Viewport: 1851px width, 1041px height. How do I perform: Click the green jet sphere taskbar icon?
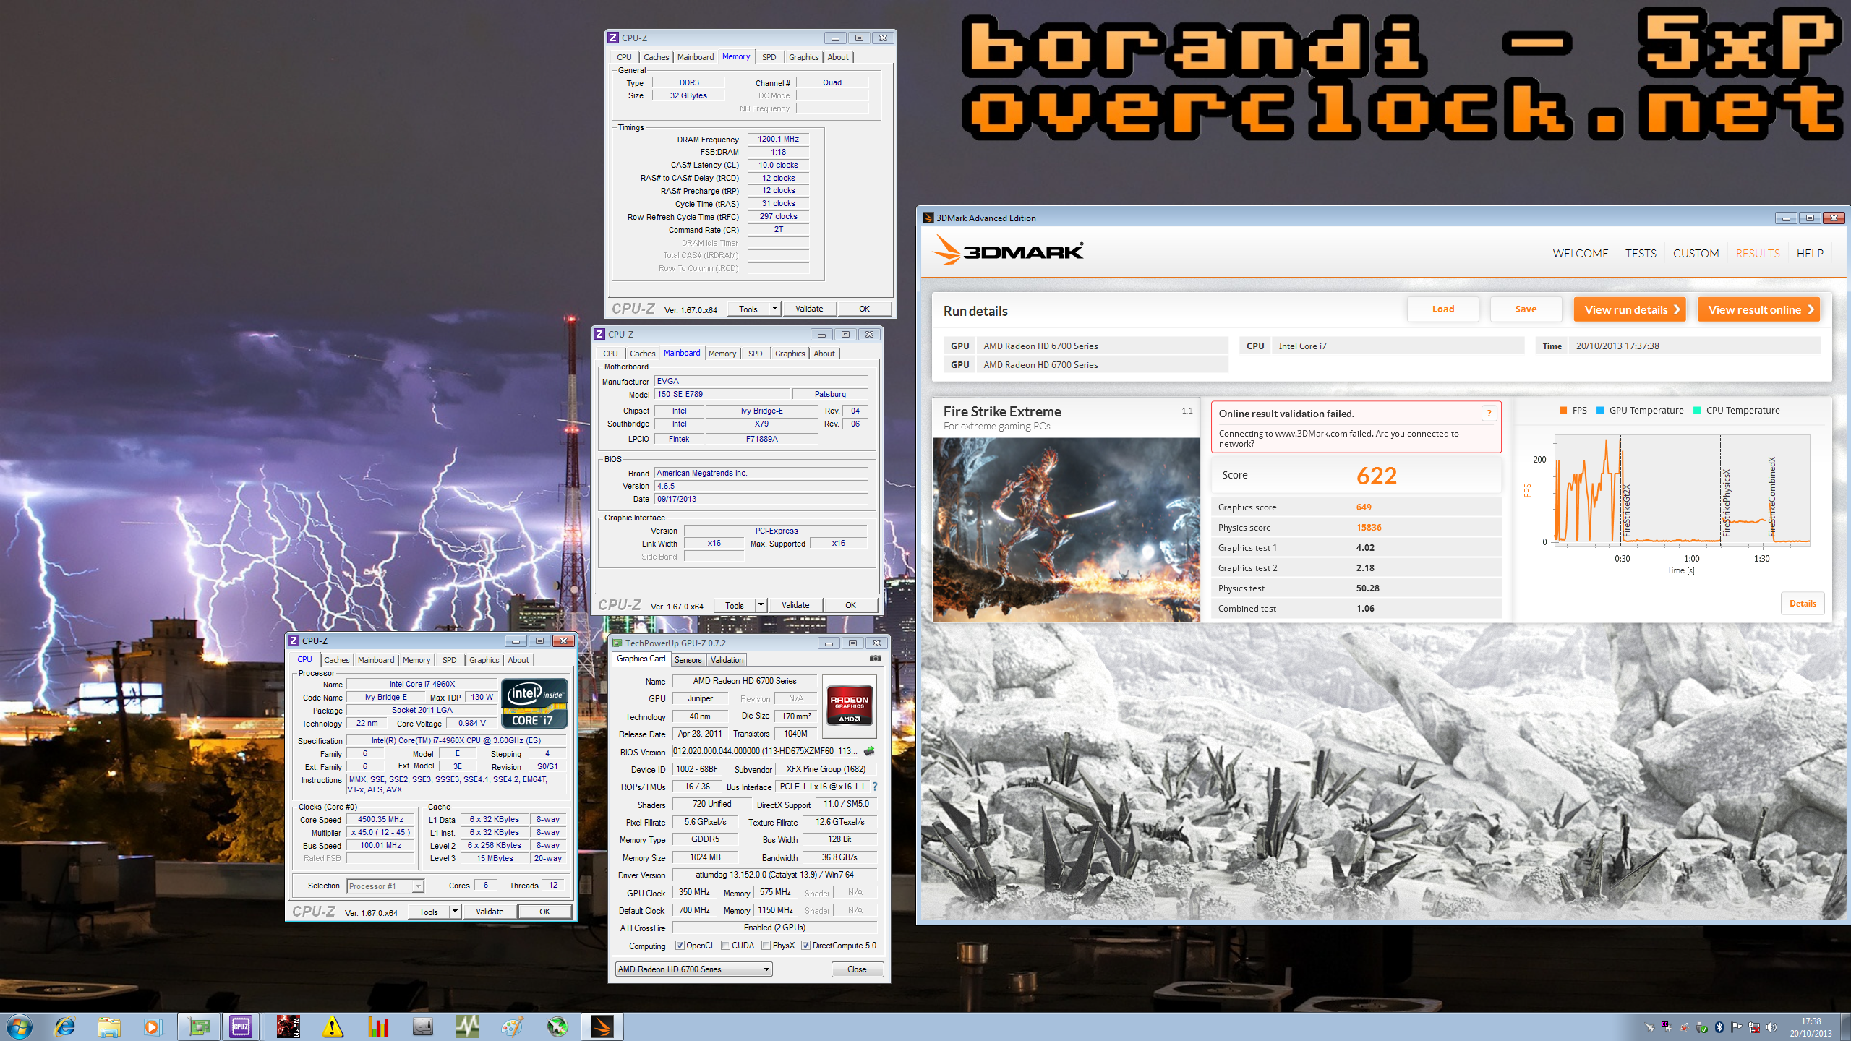pos(557,1027)
